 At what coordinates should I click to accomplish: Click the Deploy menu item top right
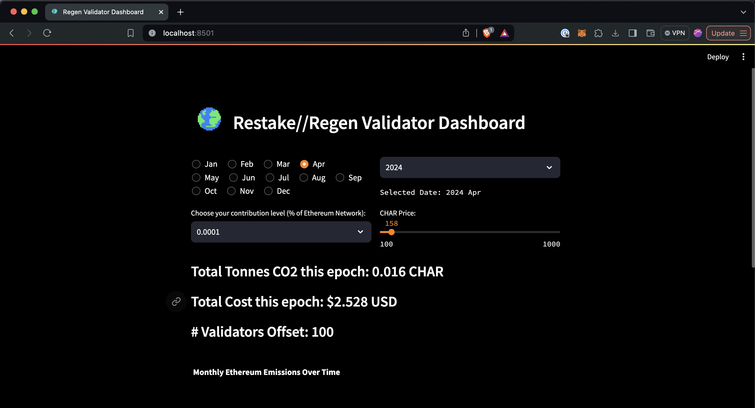click(x=718, y=57)
